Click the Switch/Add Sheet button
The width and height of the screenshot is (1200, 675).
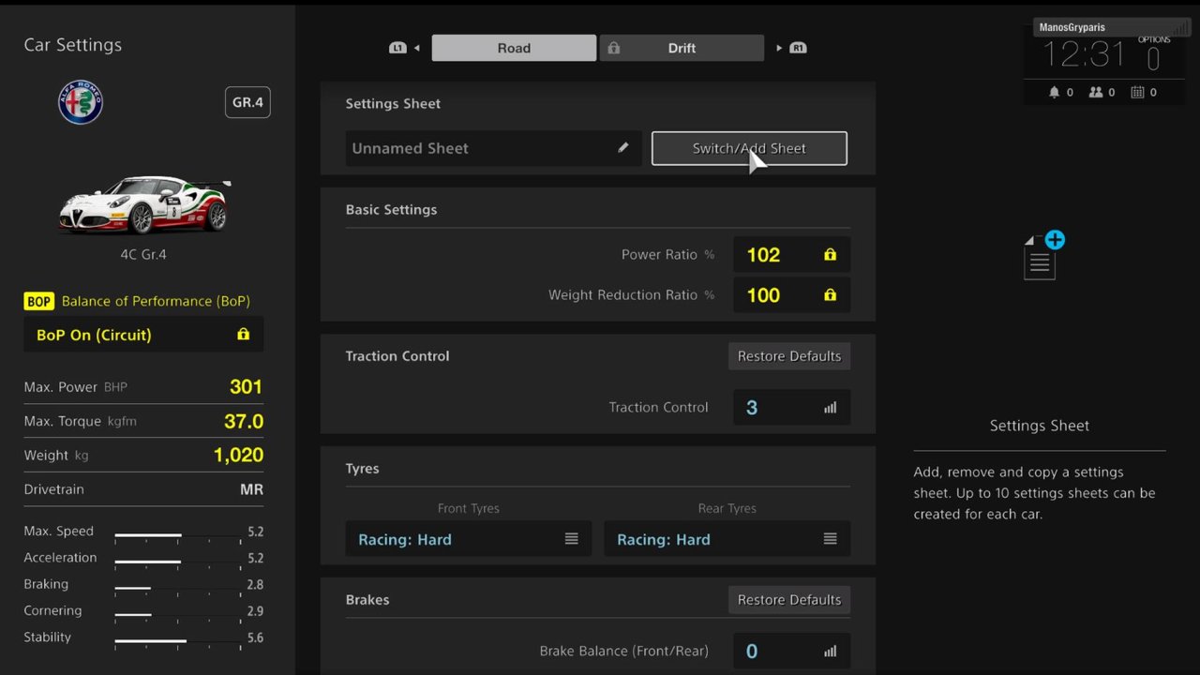click(x=749, y=148)
